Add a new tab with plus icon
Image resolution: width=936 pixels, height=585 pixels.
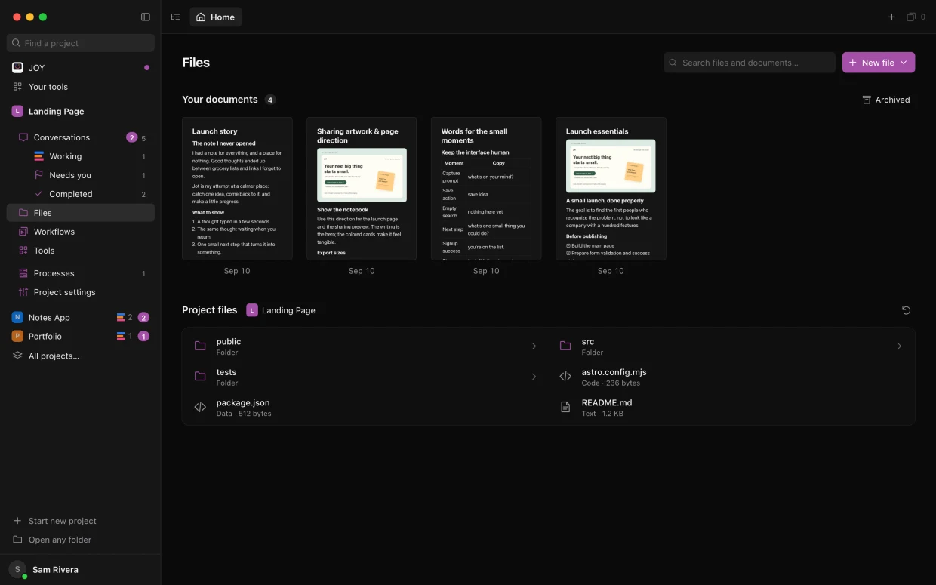[891, 17]
